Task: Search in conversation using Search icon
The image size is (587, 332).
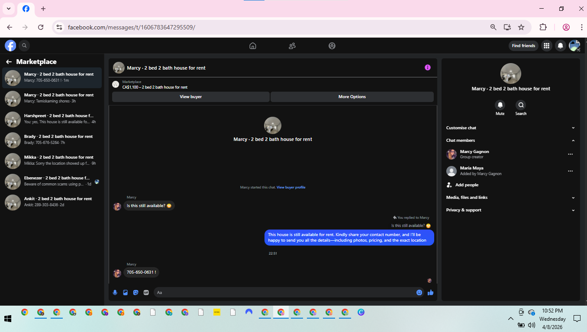Action: (x=521, y=105)
